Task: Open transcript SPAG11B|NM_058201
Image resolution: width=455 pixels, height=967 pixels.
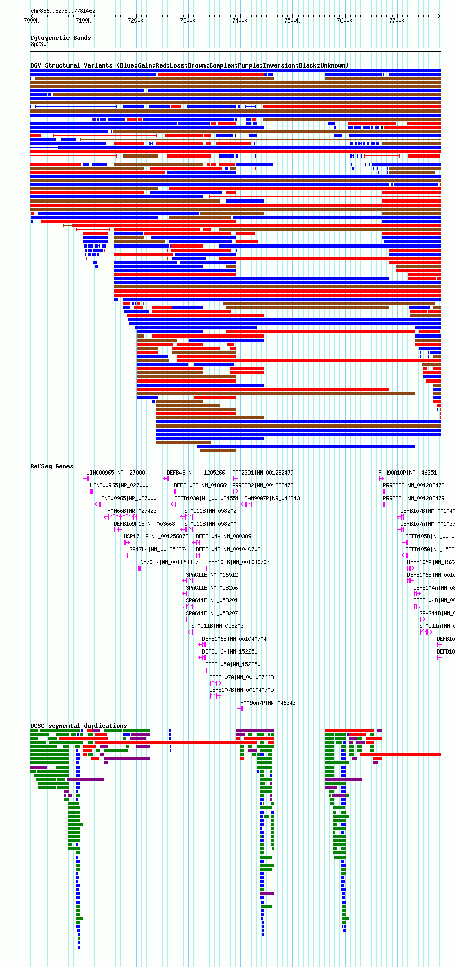Action: (212, 600)
